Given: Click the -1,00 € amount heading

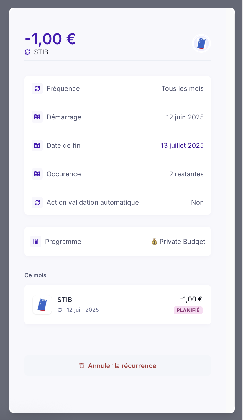Looking at the screenshot, I should click(x=50, y=39).
